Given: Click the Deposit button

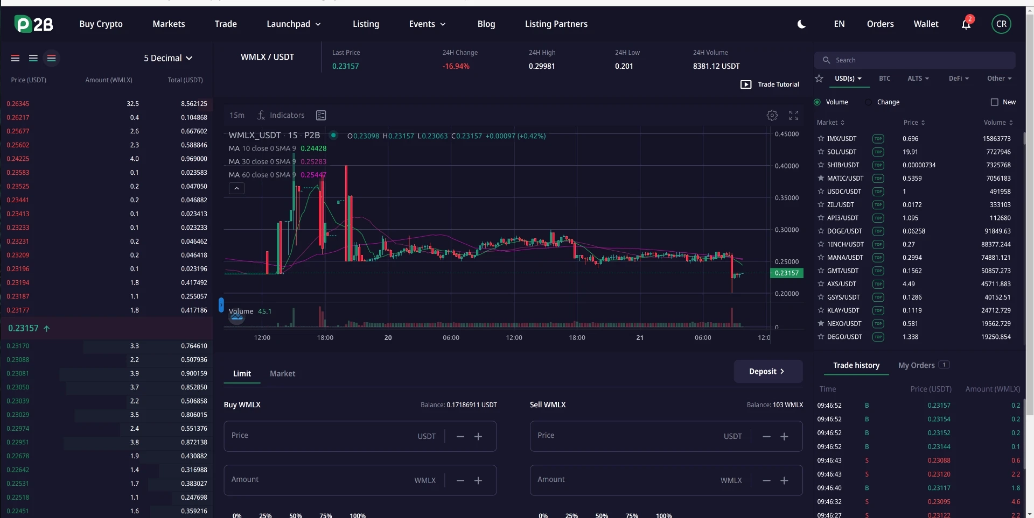Looking at the screenshot, I should click(768, 371).
